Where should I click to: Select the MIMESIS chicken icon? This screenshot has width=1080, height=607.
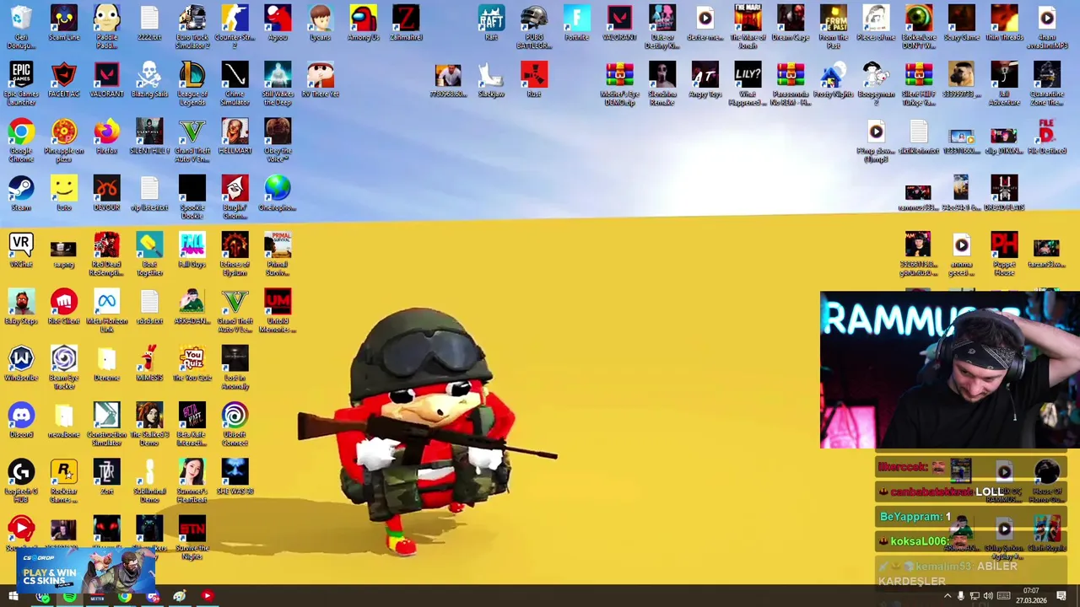(149, 363)
